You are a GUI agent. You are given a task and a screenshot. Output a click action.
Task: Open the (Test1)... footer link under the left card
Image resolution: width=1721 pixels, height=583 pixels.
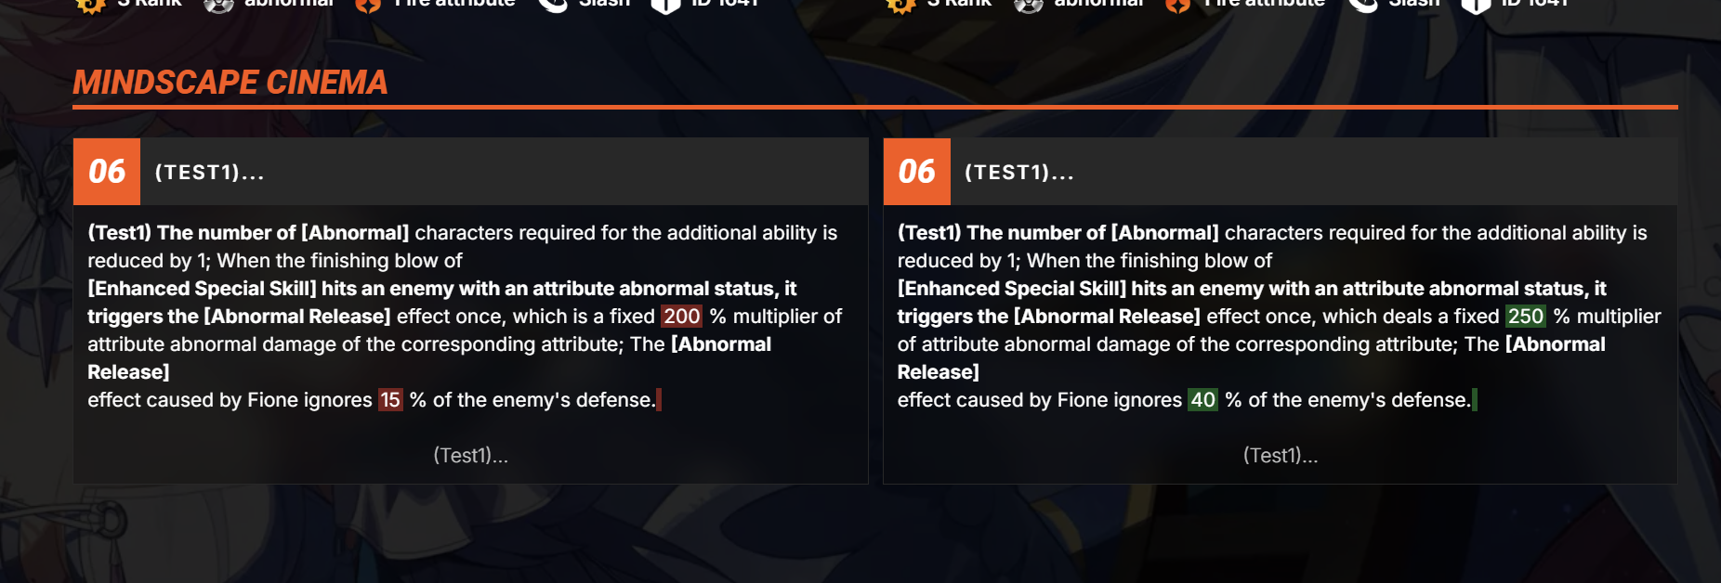click(471, 456)
